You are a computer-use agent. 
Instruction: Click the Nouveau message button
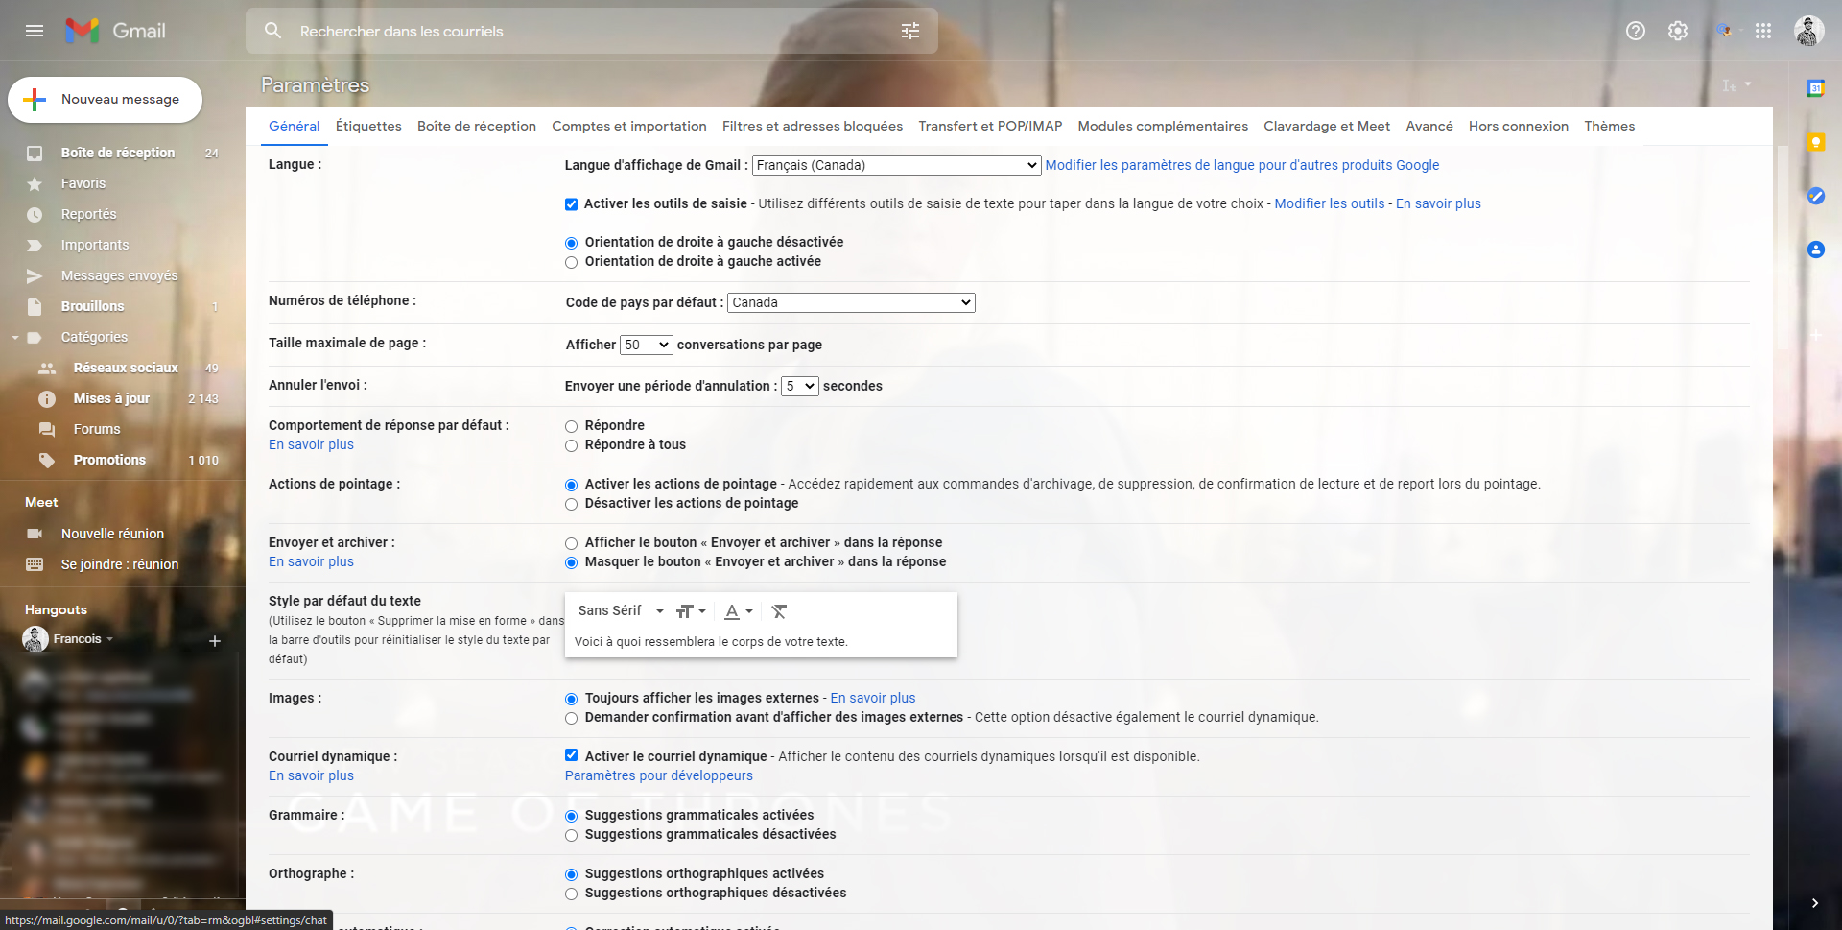[106, 100]
